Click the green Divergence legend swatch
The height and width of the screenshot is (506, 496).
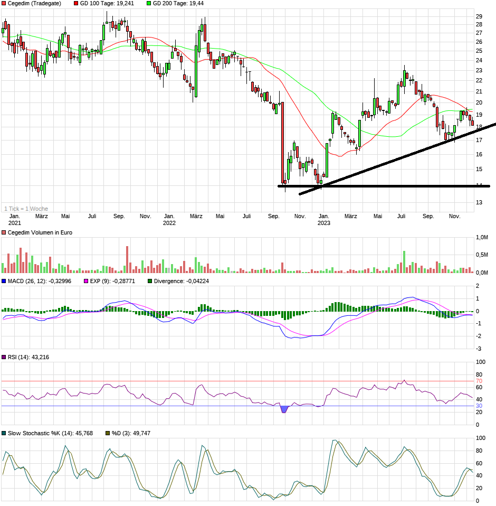[150, 281]
